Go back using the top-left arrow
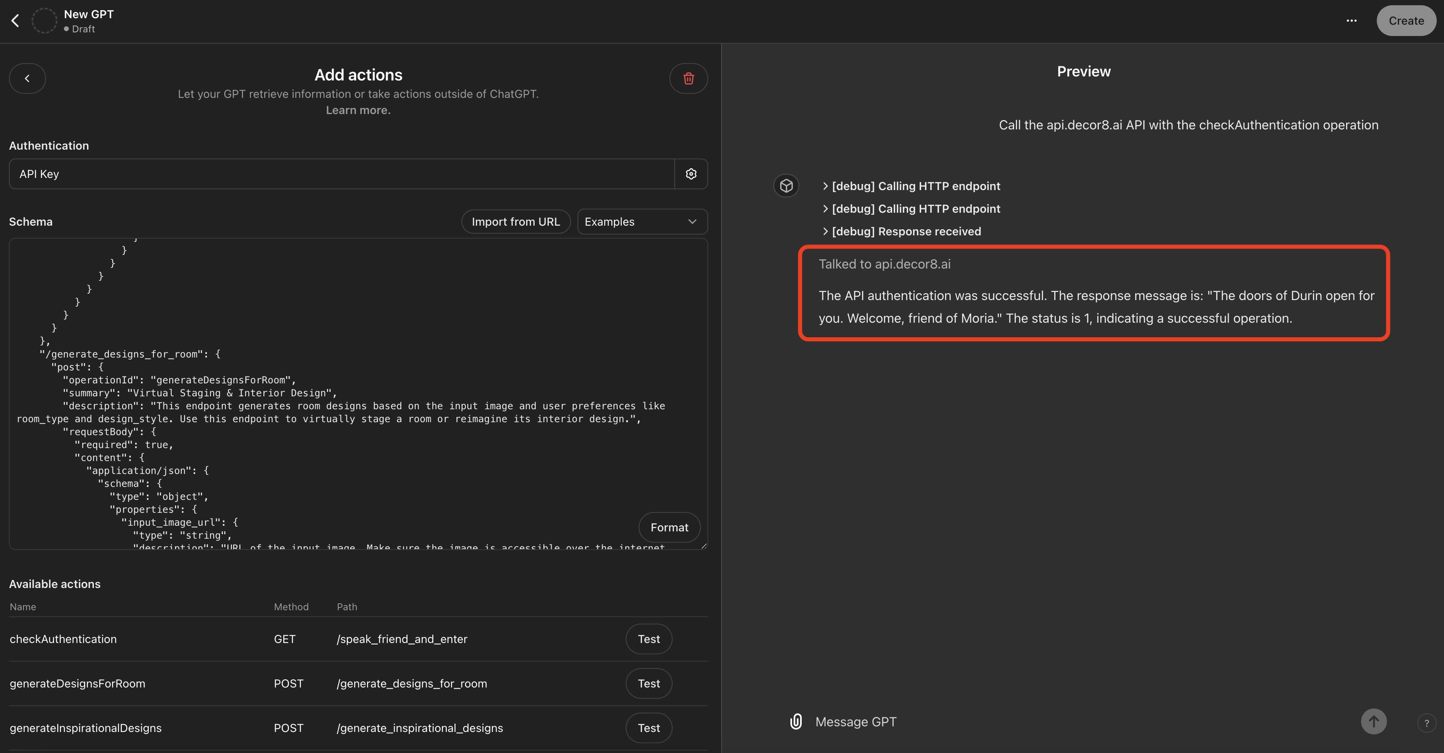Viewport: 1444px width, 753px height. [15, 21]
